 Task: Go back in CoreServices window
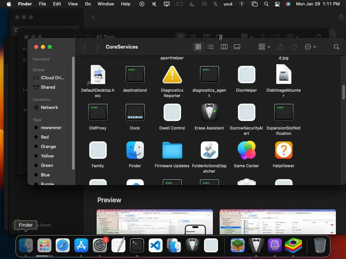tap(85, 47)
